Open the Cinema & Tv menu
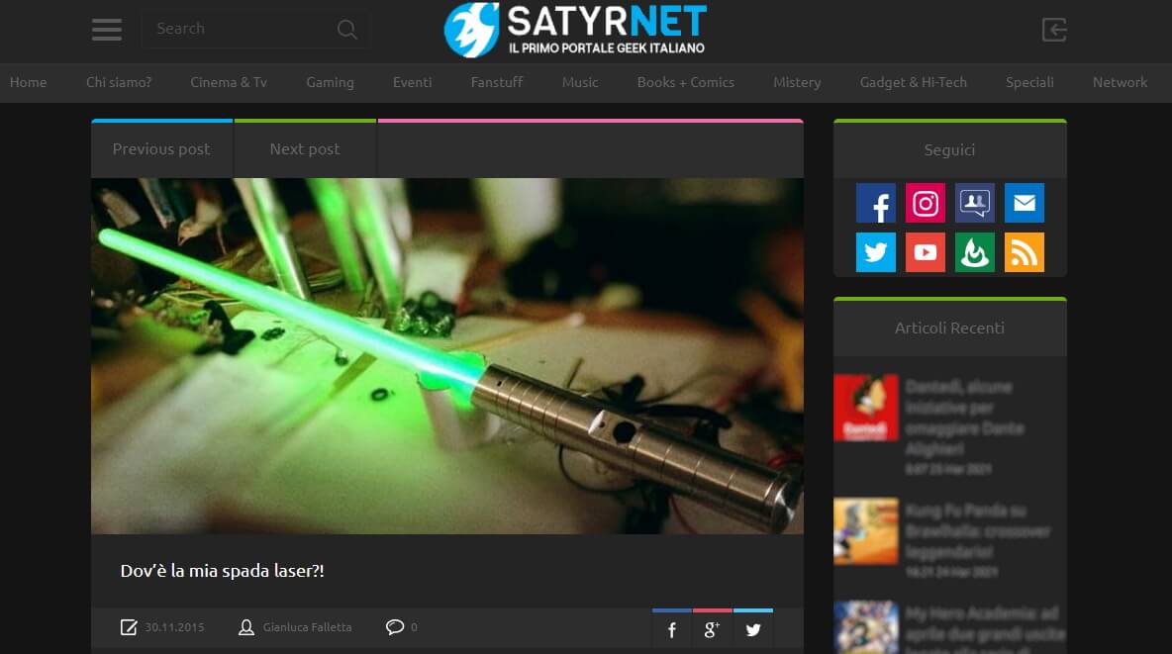 click(229, 82)
